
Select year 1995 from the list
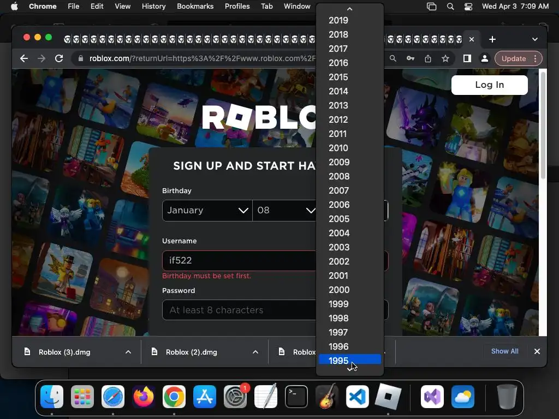(350, 360)
